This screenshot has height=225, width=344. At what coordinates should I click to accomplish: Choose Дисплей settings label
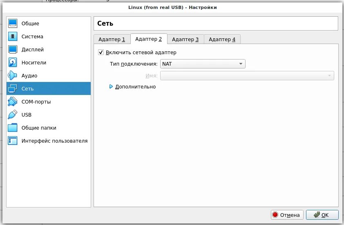click(32, 49)
